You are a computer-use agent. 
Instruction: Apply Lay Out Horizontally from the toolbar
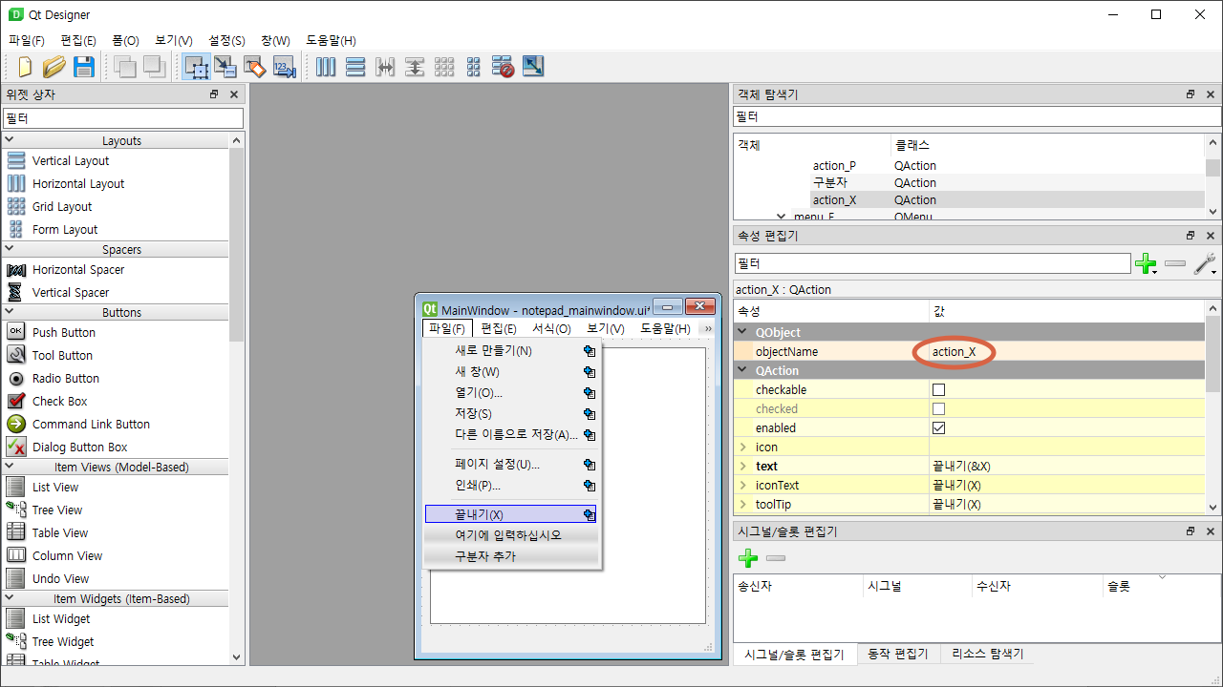click(x=326, y=67)
